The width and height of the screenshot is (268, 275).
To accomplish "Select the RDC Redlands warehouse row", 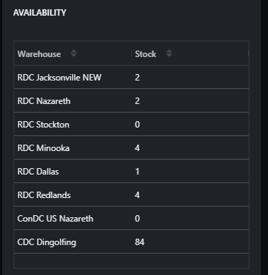I will tap(131, 194).
